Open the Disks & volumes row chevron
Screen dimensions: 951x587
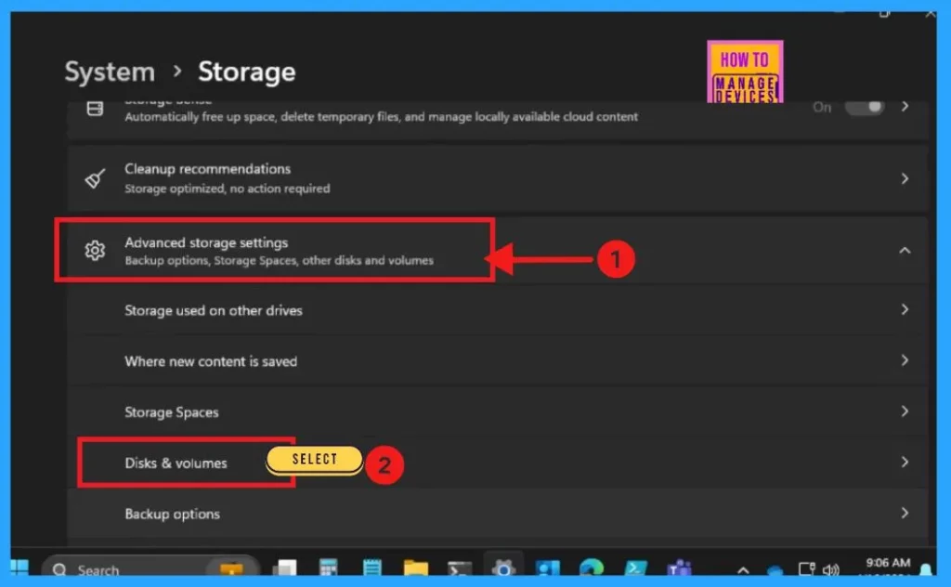tap(905, 463)
